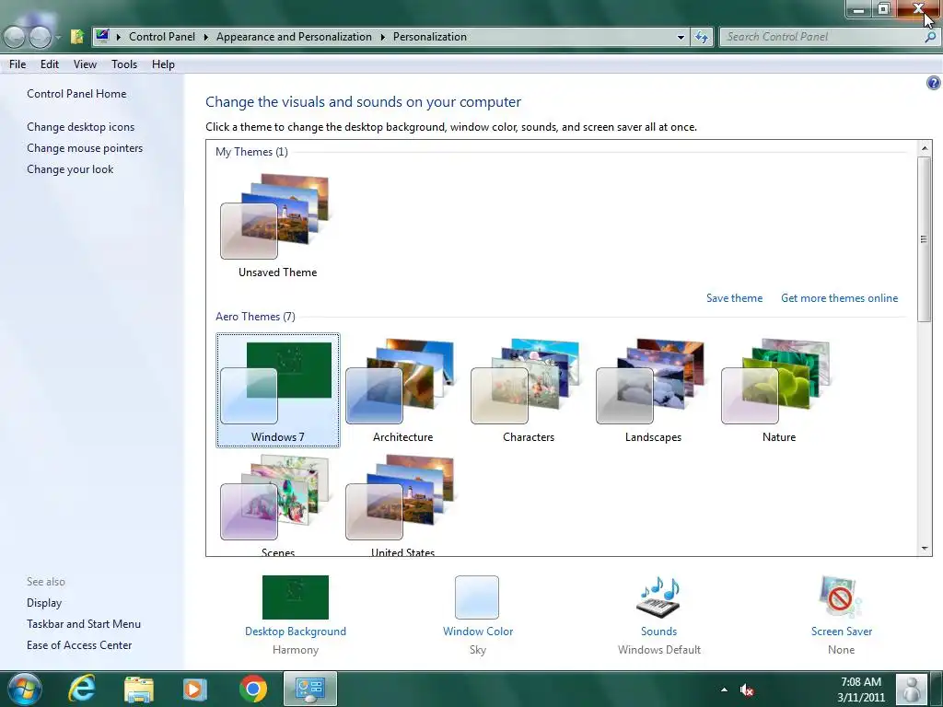Go to Control Panel Home
Image resolution: width=943 pixels, height=707 pixels.
(76, 94)
